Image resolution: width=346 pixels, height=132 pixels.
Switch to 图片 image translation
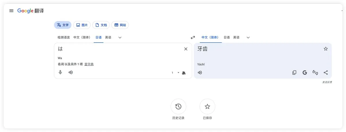tap(82, 25)
